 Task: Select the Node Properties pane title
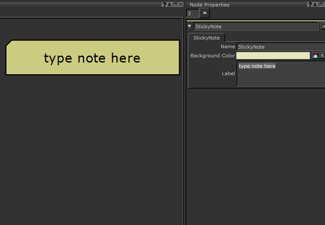[x=210, y=5]
